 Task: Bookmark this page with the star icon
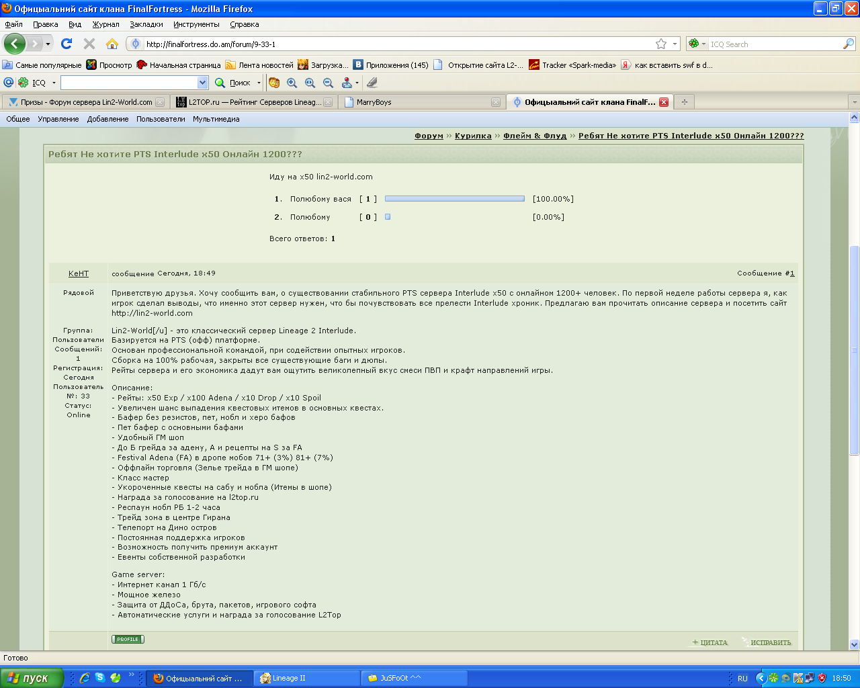tap(661, 44)
